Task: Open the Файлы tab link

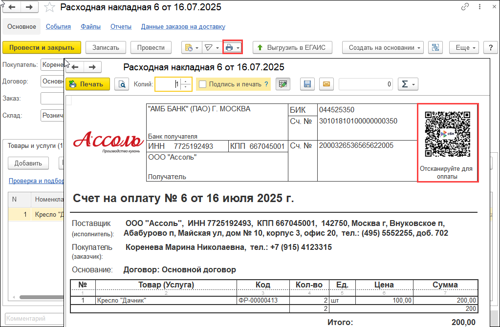Action: pos(90,27)
